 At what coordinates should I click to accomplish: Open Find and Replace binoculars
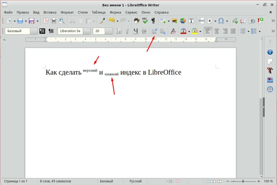[x=137, y=21]
